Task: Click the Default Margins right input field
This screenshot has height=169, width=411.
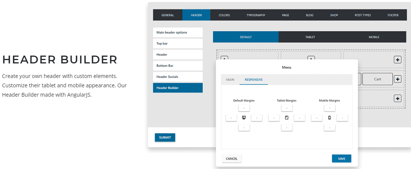Action: pyautogui.click(x=257, y=118)
